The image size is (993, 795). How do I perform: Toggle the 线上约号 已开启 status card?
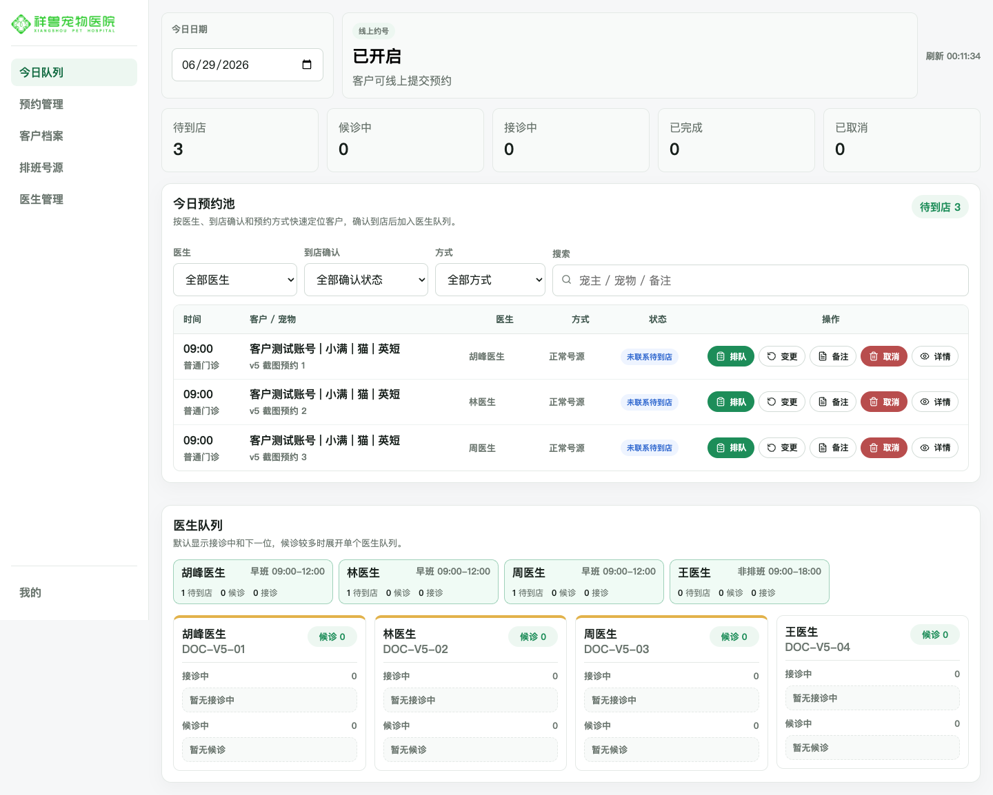pos(630,56)
